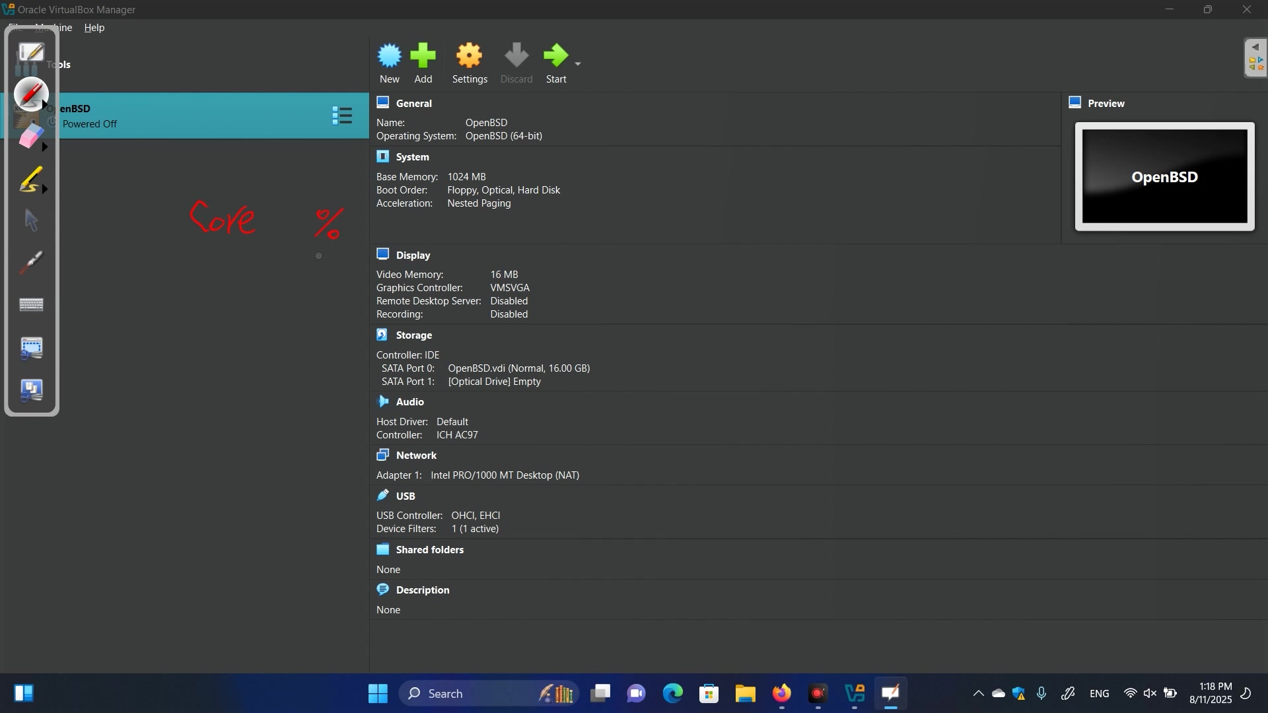Toggle system volume mute icon in tray
The image size is (1268, 713).
click(1150, 693)
